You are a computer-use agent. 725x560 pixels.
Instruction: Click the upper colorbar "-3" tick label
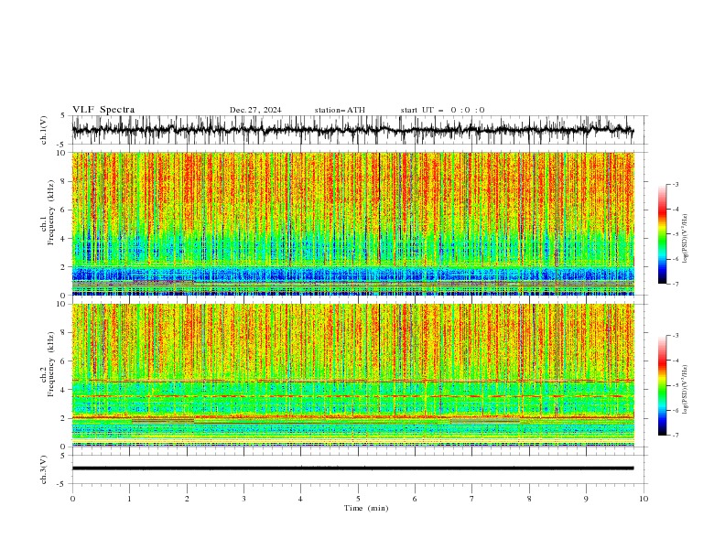(676, 184)
